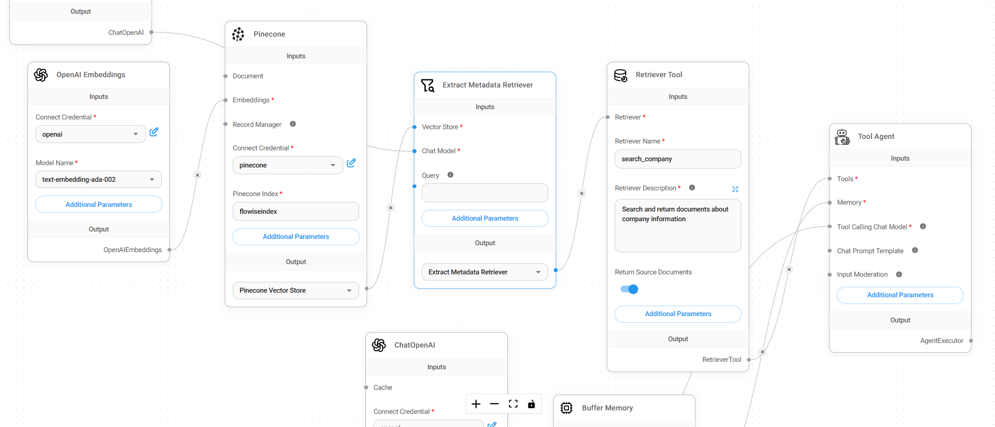Edit the openai credential pencil icon
Image resolution: width=995 pixels, height=427 pixels.
[154, 132]
